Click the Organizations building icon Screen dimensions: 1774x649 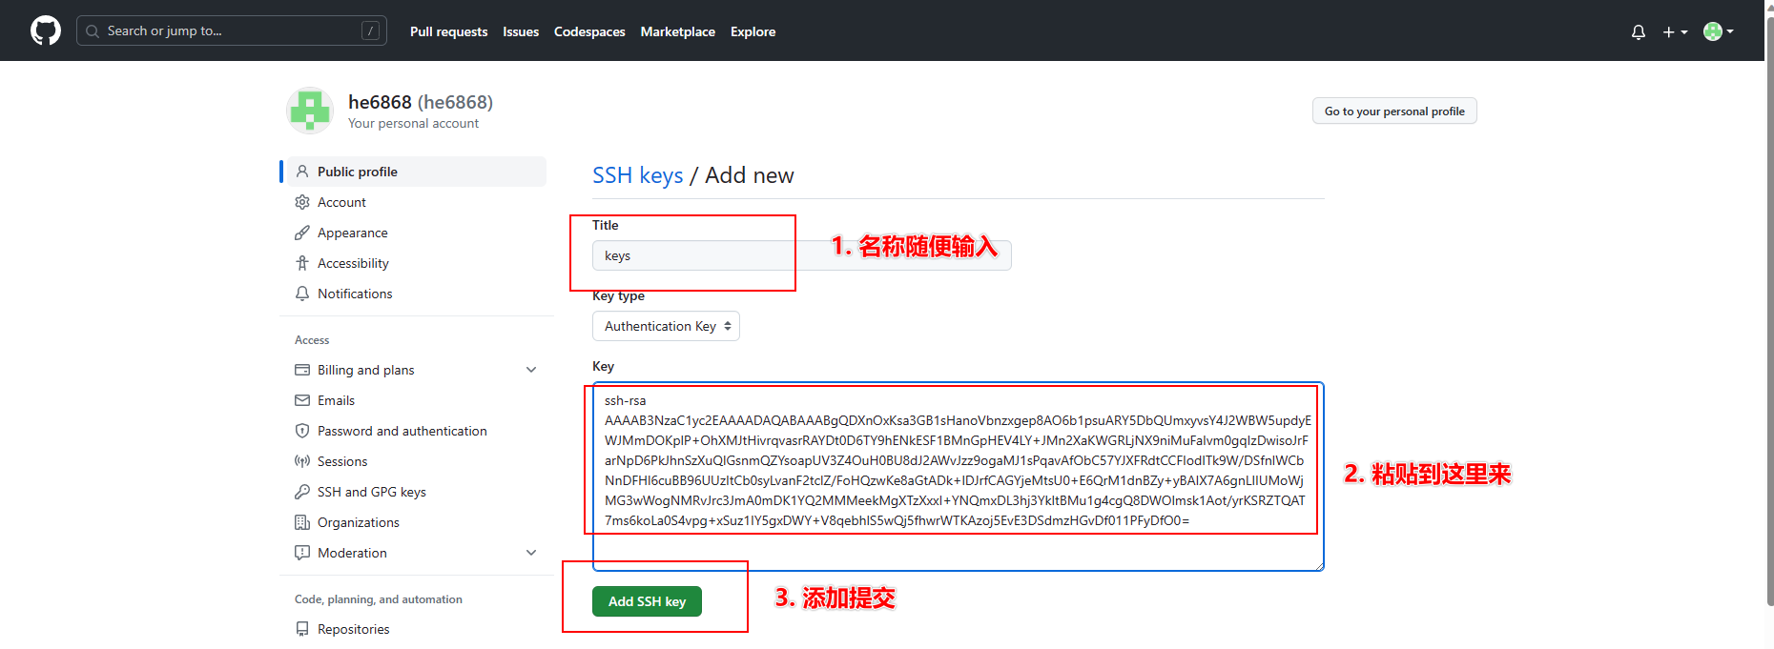[x=302, y=522]
